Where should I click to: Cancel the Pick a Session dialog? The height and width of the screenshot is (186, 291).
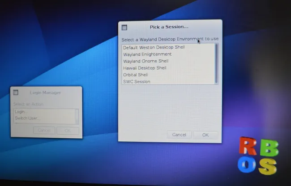coord(179,135)
